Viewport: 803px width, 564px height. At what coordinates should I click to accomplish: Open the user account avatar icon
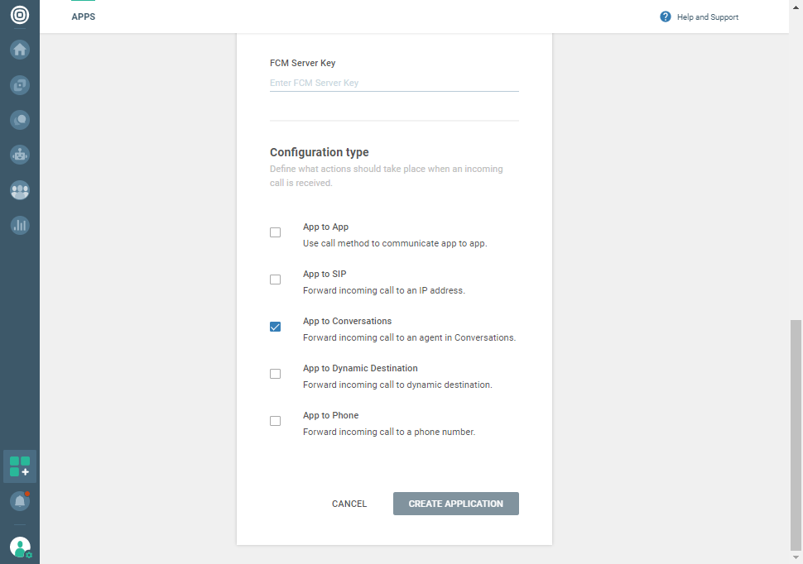click(x=20, y=547)
